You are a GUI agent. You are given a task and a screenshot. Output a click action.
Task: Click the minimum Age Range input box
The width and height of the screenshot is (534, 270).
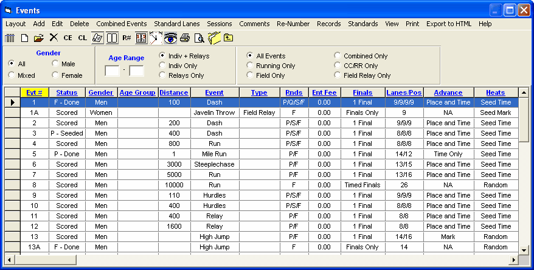[112, 71]
